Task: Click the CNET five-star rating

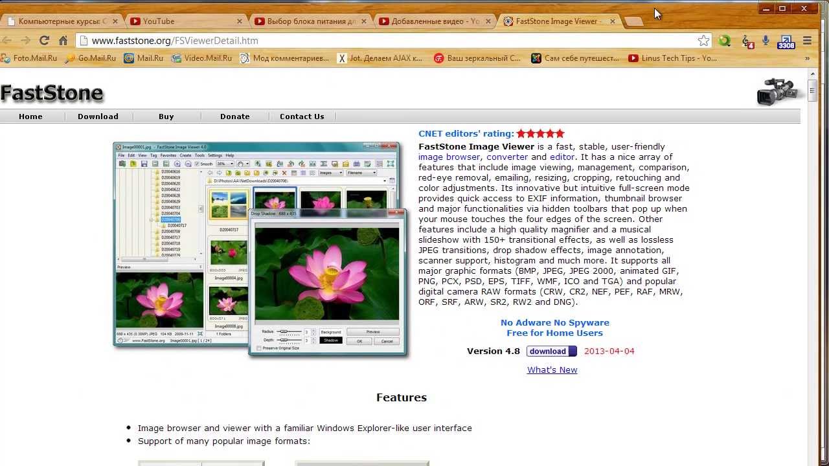Action: pyautogui.click(x=541, y=133)
